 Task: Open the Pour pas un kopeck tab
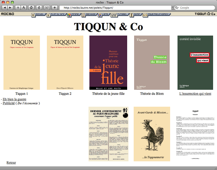159,14
